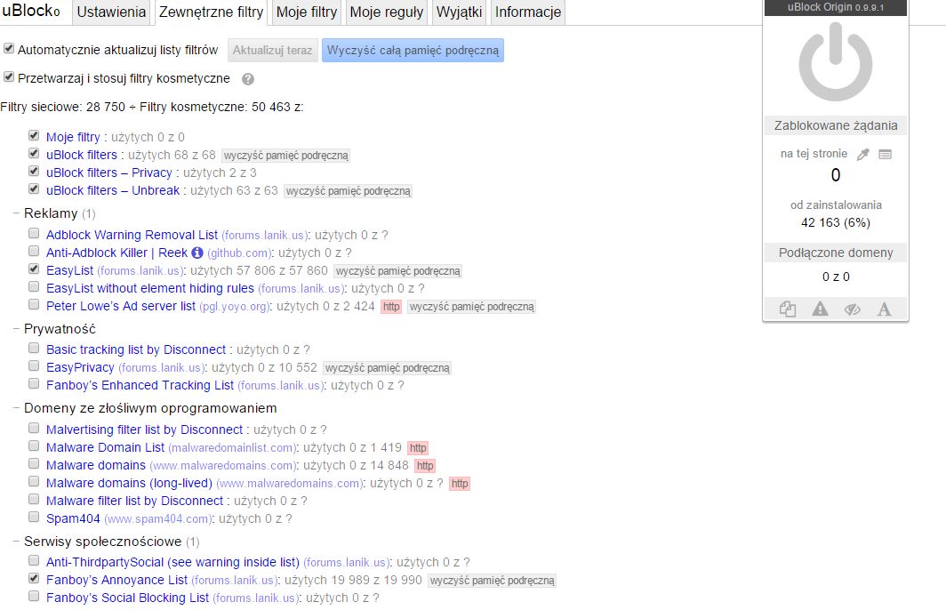Viewport: 946px width, 610px height.
Task: Open the Ustawienia tab
Action: click(x=111, y=12)
